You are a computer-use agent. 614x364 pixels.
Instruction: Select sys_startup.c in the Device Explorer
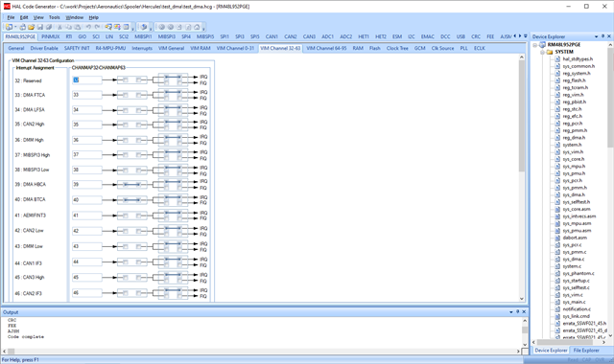576,281
